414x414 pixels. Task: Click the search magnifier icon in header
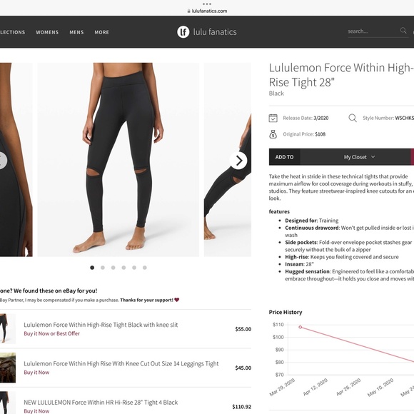403,31
